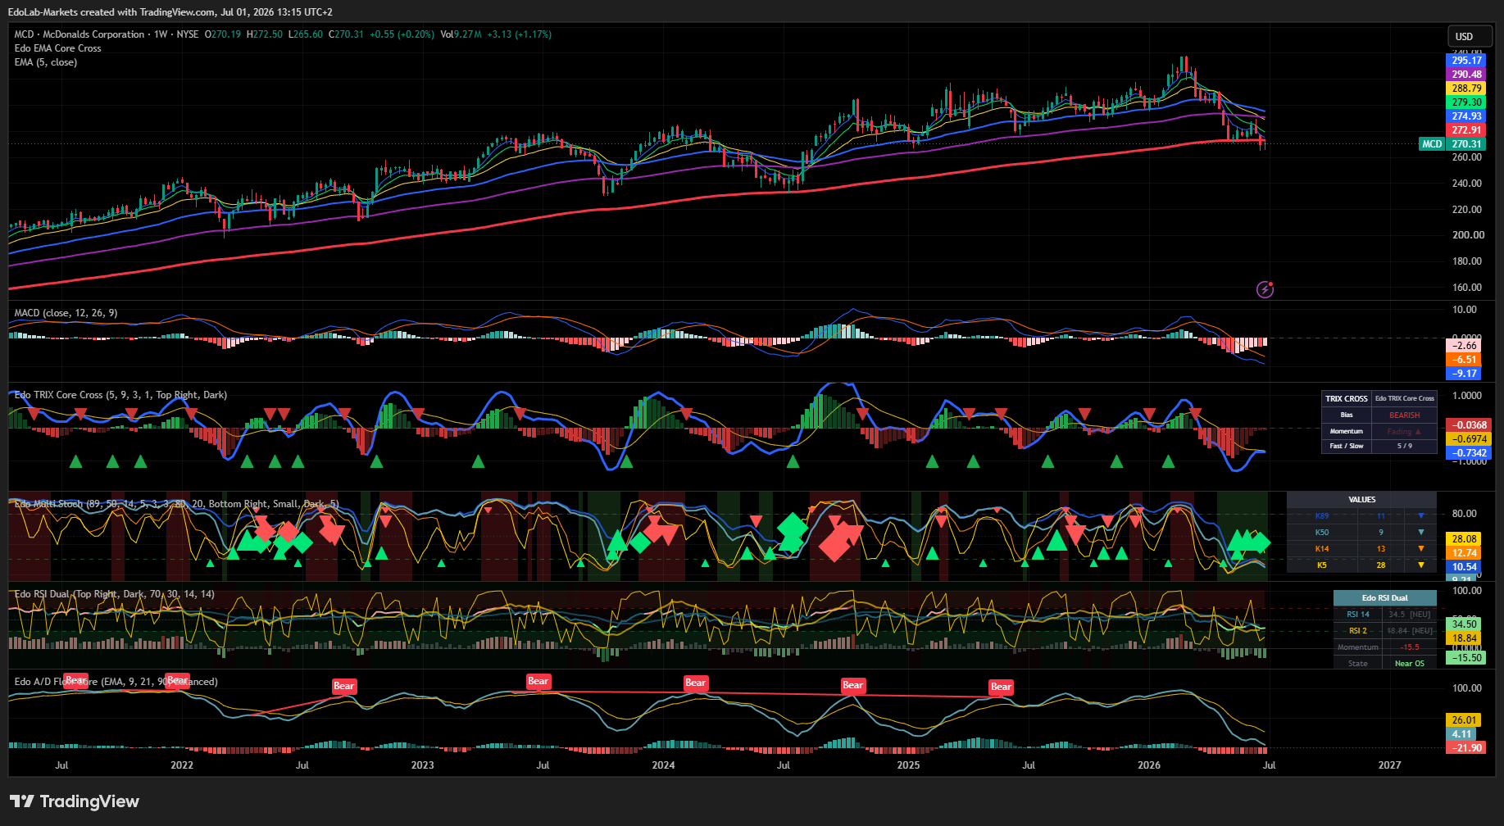
Task: Click the orange 12.74 stochastic scale label
Action: coord(1464,553)
